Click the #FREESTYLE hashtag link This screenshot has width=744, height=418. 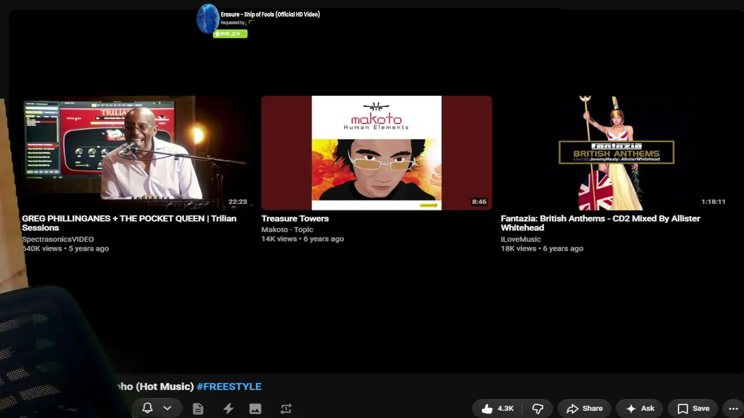[x=229, y=387]
